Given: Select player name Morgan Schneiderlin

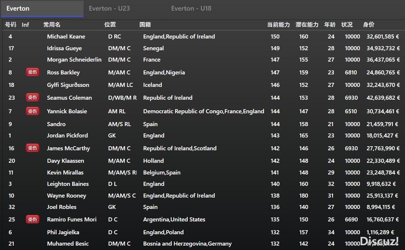Looking at the screenshot, I should click(74, 60).
